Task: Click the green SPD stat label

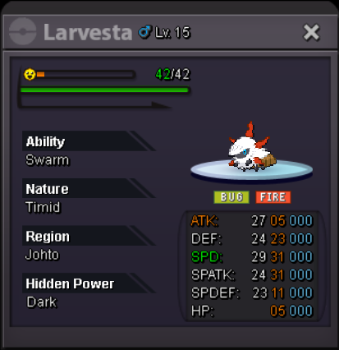Action: click(207, 256)
